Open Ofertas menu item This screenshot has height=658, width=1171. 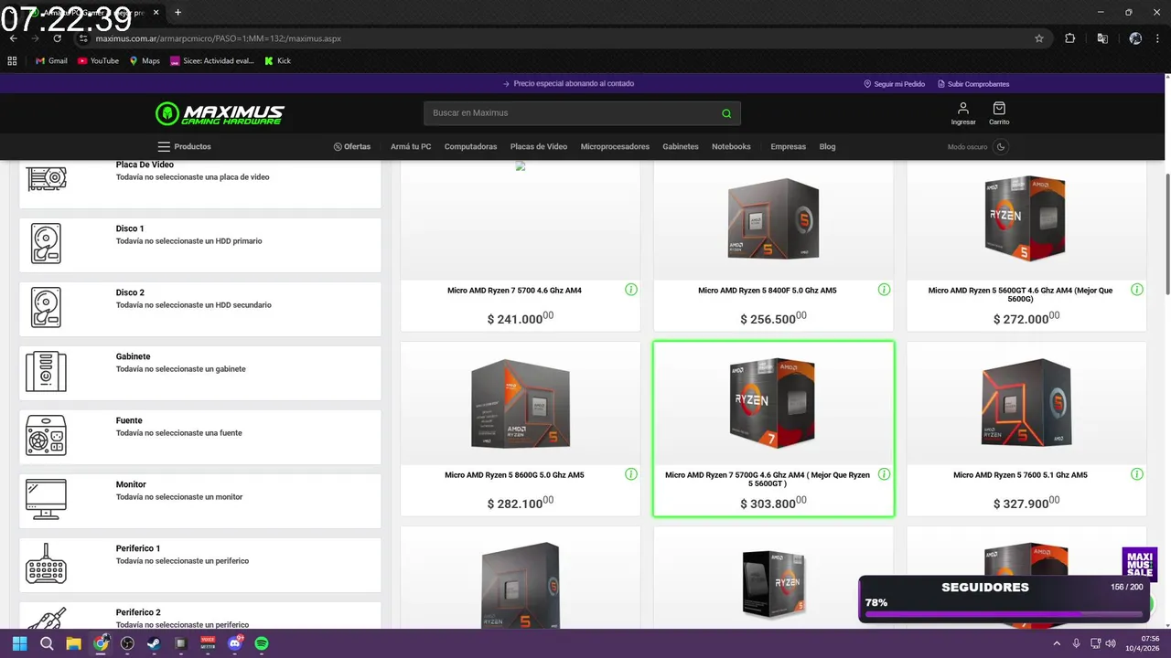click(x=352, y=146)
